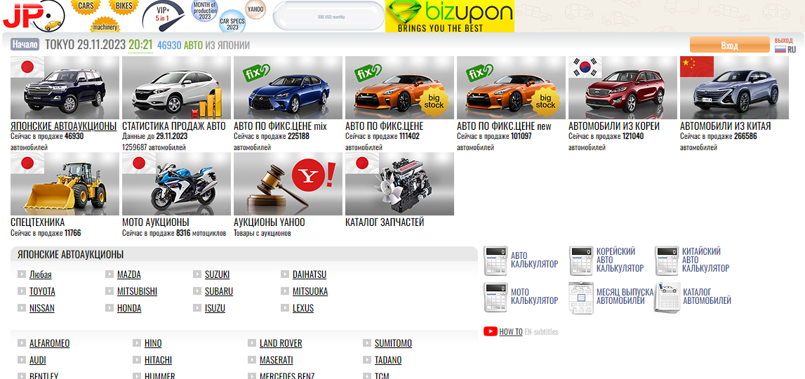805x379 pixels.
Task: Click 46930 авто из Японии text
Action: pyautogui.click(x=204, y=45)
